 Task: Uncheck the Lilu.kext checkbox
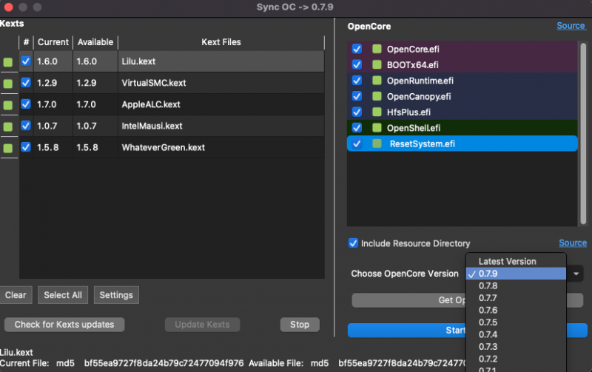coord(26,61)
